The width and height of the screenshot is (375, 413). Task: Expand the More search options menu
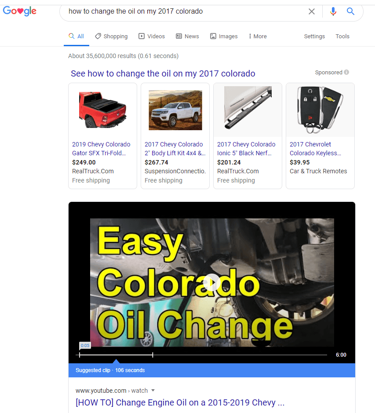258,37
